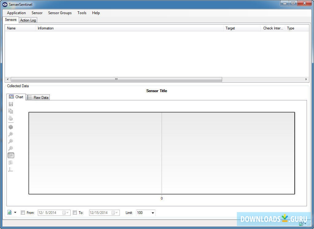Enable the To date checkbox

[x=75, y=213]
